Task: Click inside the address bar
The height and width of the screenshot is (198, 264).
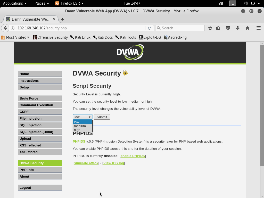Action: 77,28
